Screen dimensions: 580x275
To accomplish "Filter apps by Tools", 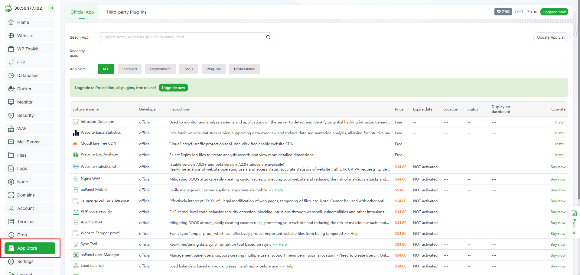I will point(189,69).
